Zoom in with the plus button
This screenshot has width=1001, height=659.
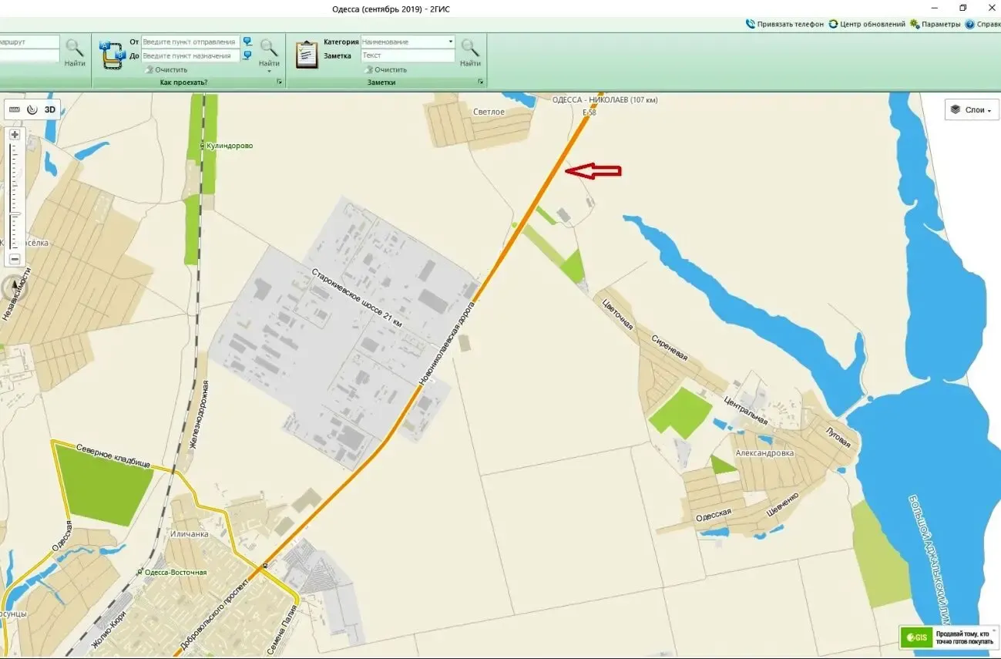15,134
